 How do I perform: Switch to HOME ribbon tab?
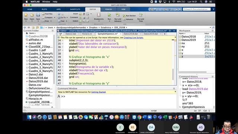30,9
